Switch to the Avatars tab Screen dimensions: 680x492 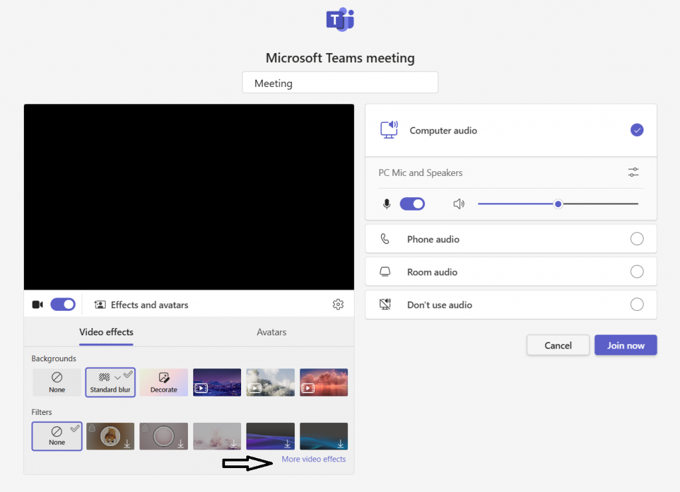(x=272, y=332)
